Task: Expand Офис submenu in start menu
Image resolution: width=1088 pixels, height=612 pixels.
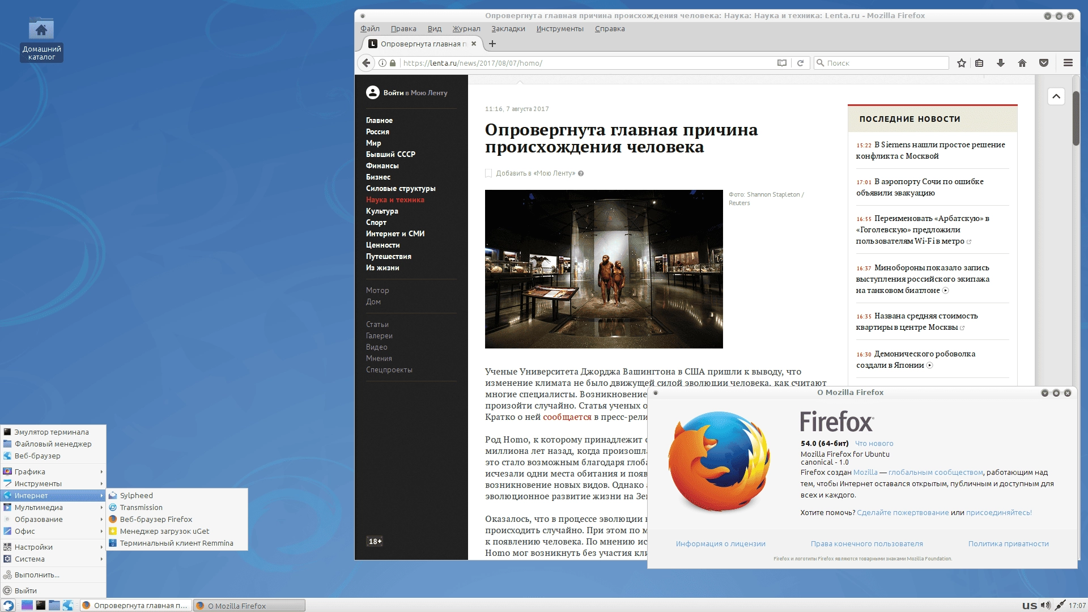Action: click(53, 531)
